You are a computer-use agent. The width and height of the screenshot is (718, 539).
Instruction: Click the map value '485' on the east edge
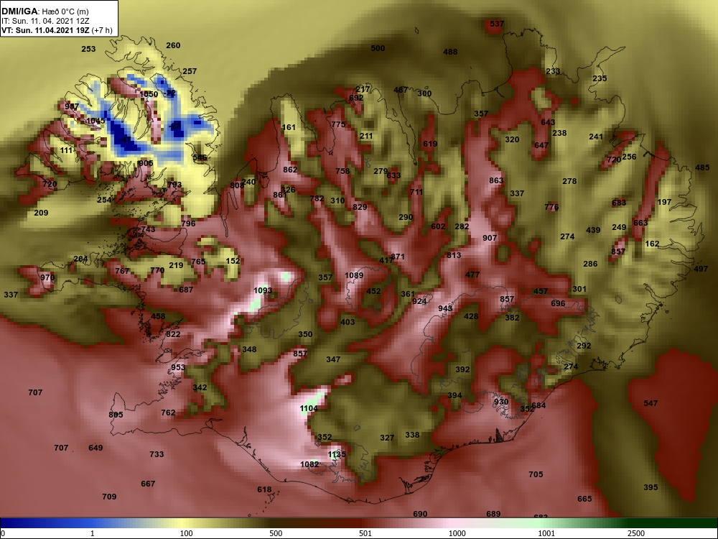pyautogui.click(x=702, y=167)
